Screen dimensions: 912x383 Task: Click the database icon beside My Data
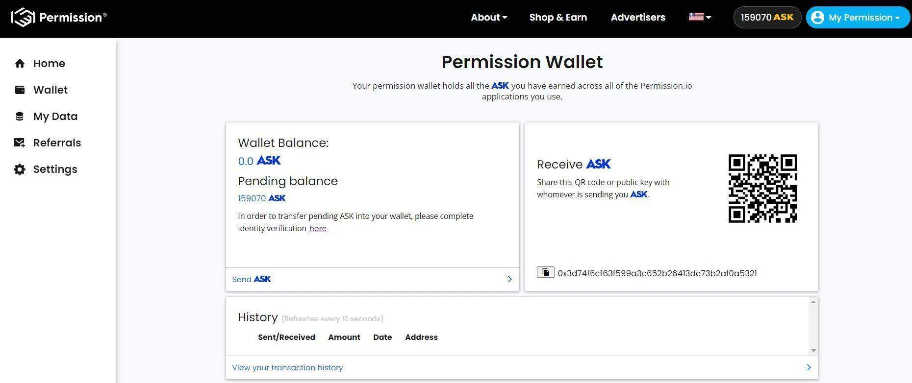point(20,116)
